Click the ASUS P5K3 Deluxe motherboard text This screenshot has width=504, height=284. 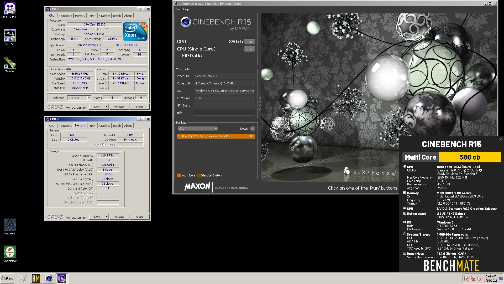point(451,214)
